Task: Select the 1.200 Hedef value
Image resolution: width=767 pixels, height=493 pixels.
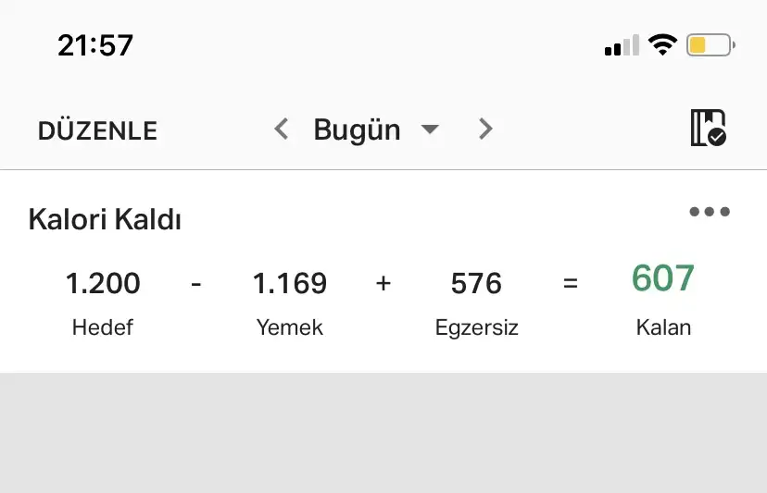Action: [103, 283]
